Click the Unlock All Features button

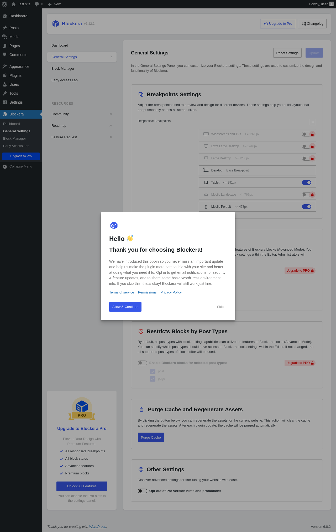tap(82, 486)
